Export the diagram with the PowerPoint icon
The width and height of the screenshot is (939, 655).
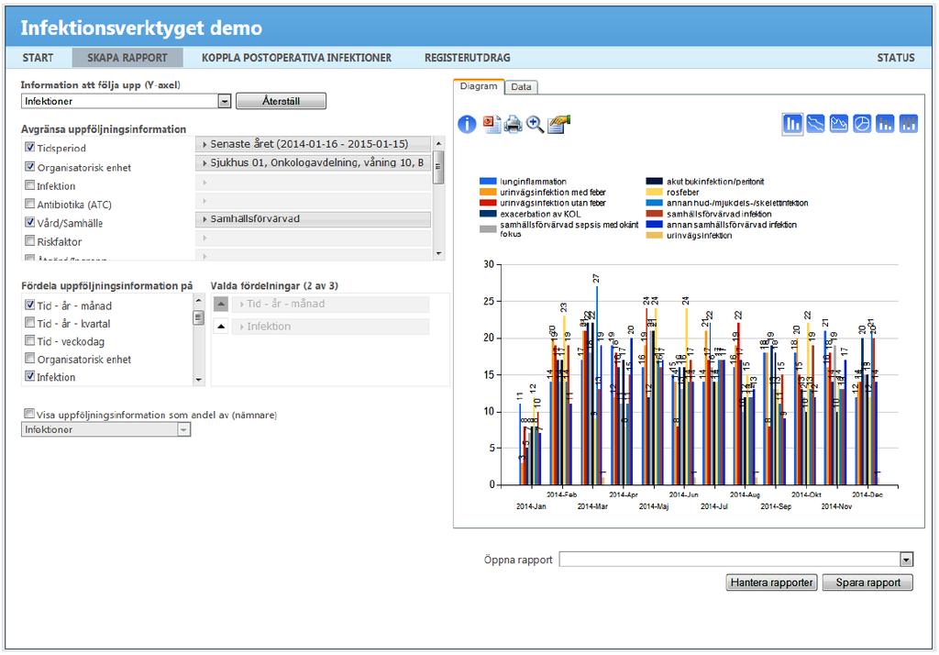click(492, 124)
